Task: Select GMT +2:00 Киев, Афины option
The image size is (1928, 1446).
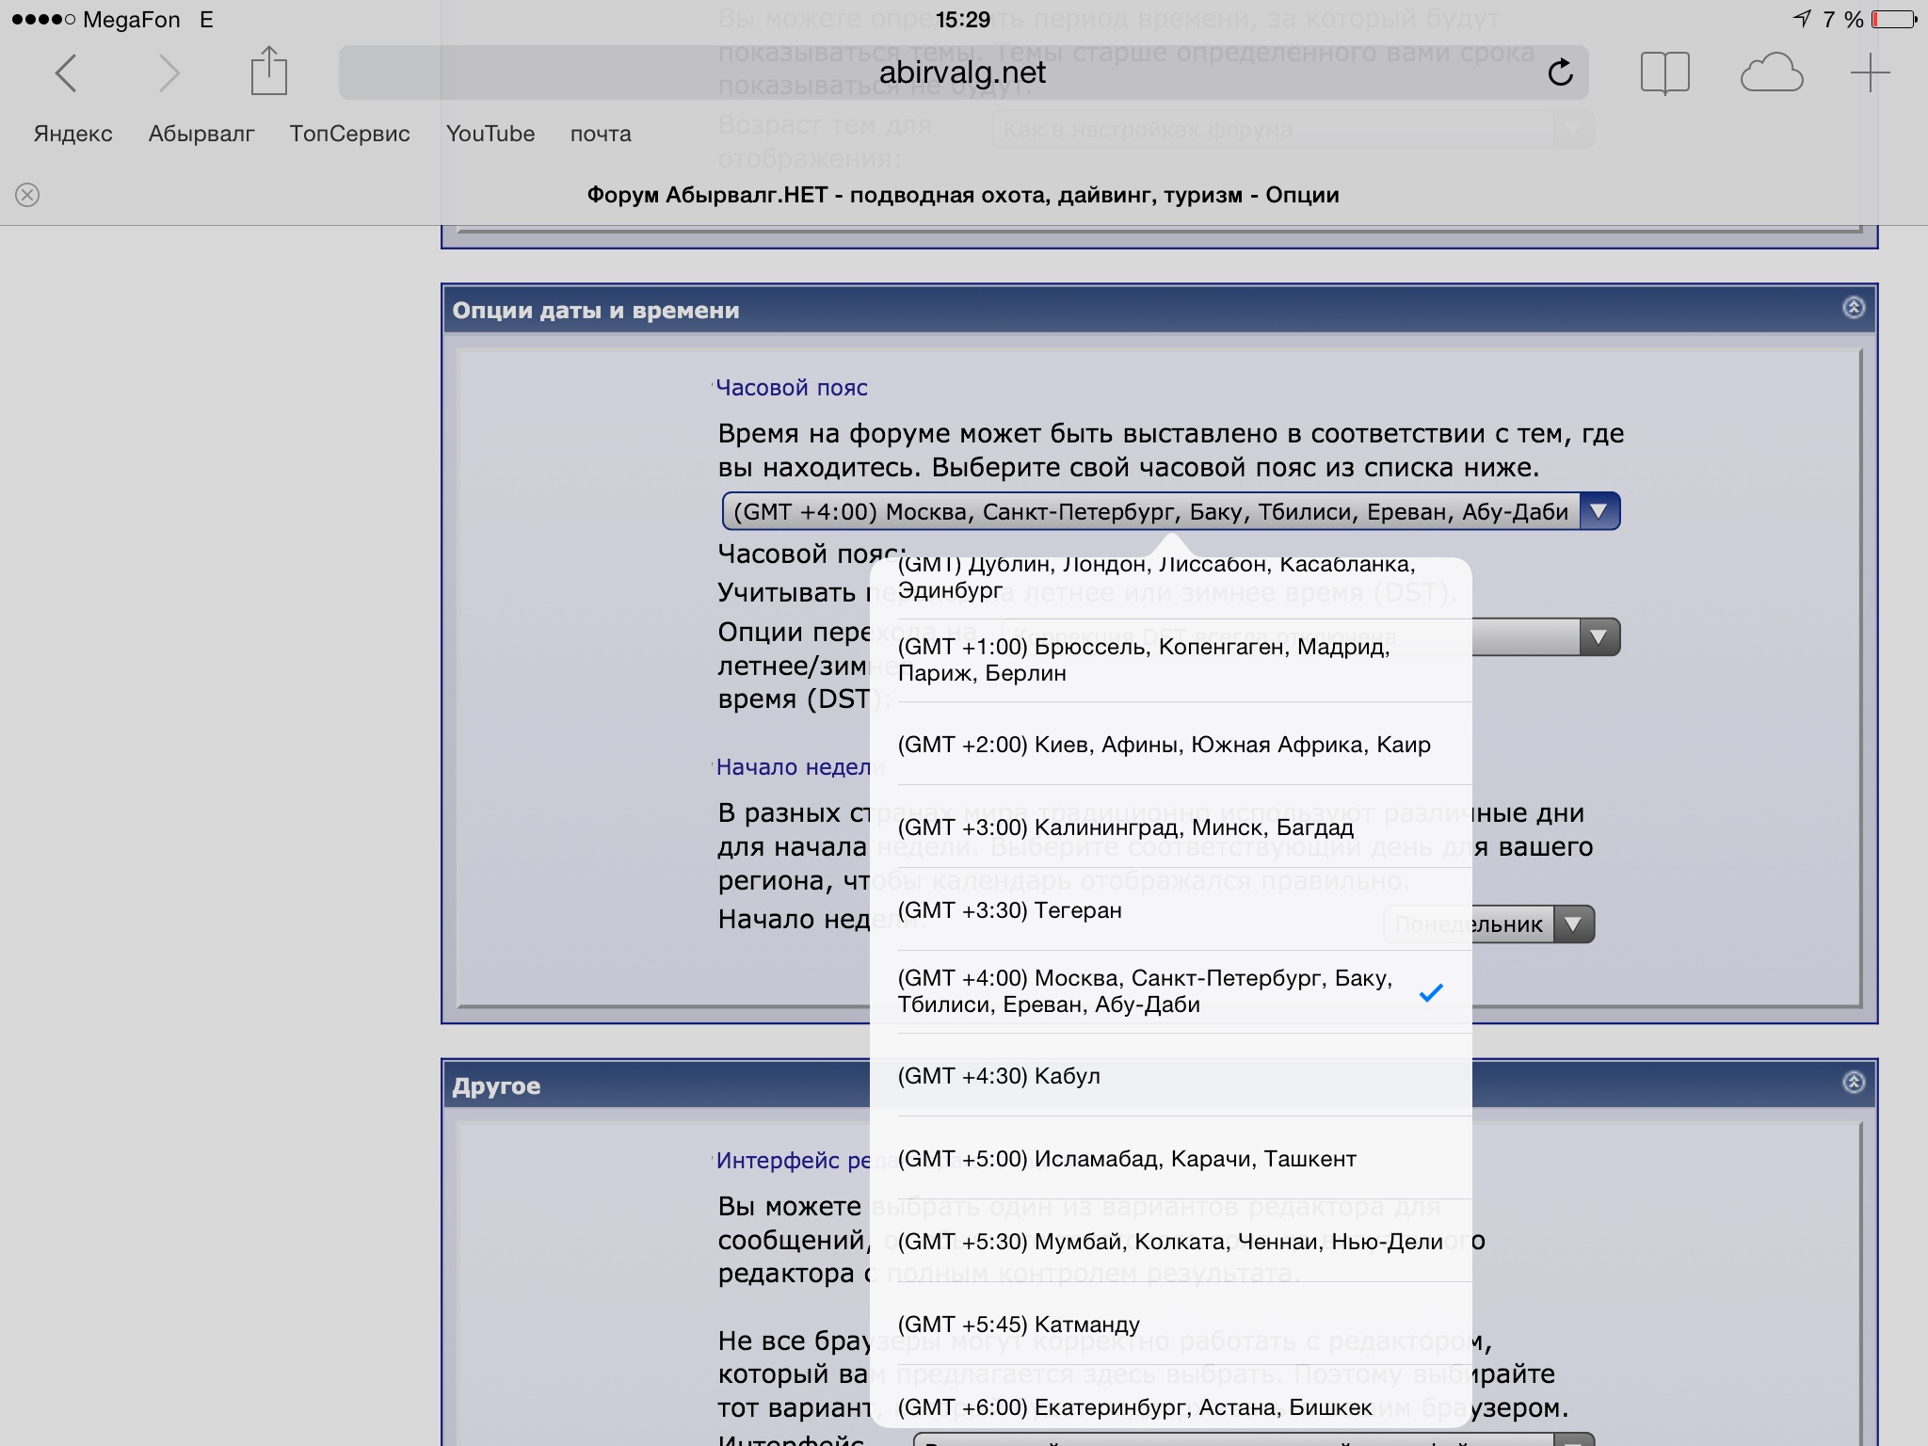Action: tap(1164, 745)
